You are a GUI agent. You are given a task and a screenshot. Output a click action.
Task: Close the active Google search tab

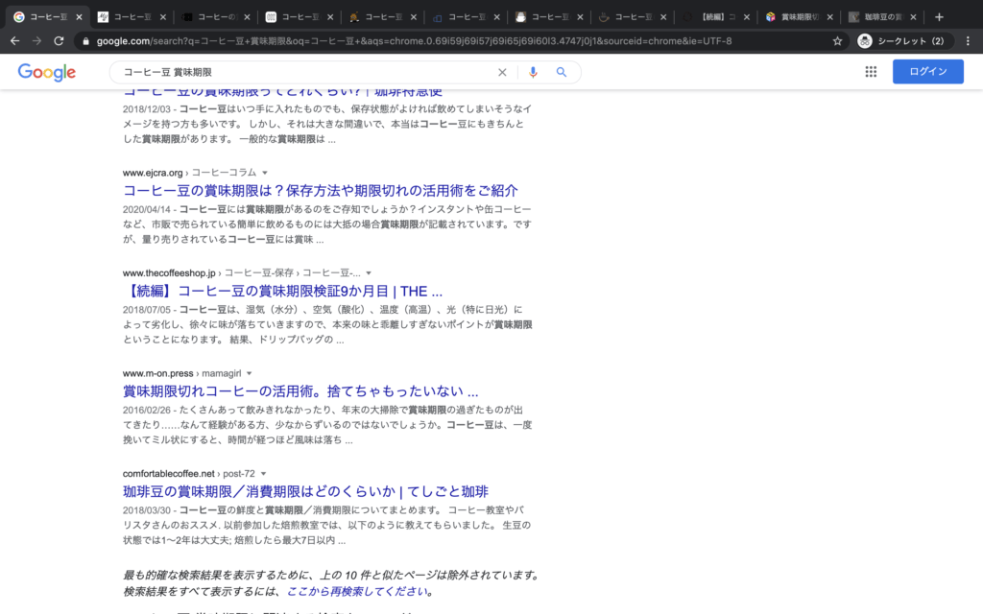[79, 17]
